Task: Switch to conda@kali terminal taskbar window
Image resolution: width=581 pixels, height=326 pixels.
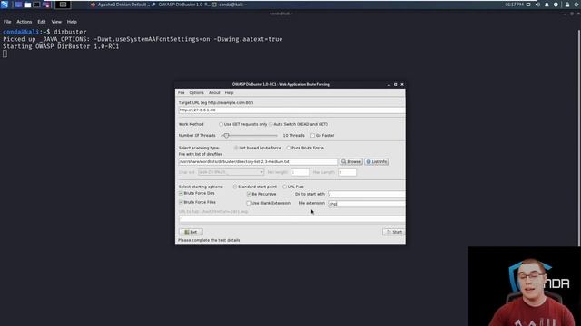Action: click(230, 5)
